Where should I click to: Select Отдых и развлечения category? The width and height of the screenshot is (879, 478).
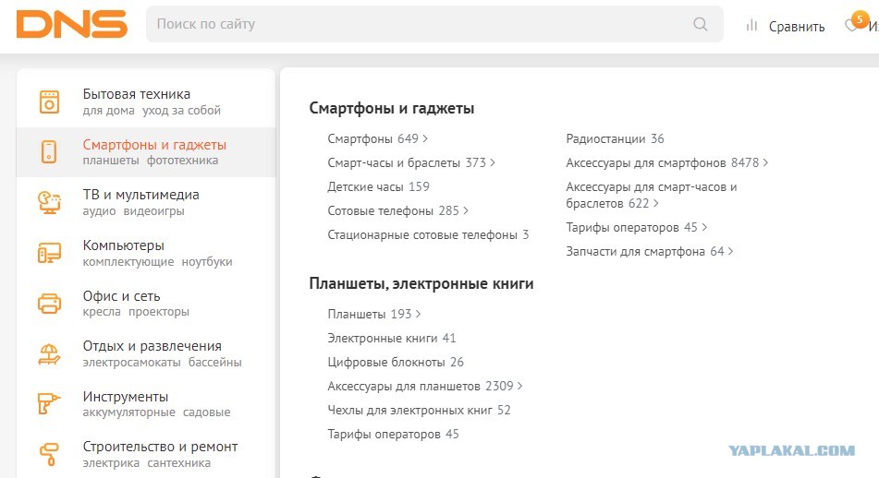tap(152, 346)
